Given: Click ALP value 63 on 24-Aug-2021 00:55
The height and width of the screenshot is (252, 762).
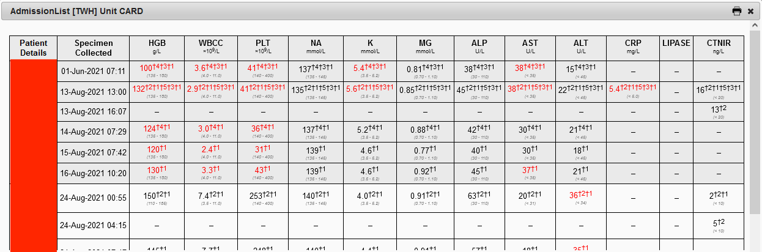Looking at the screenshot, I should [x=479, y=196].
